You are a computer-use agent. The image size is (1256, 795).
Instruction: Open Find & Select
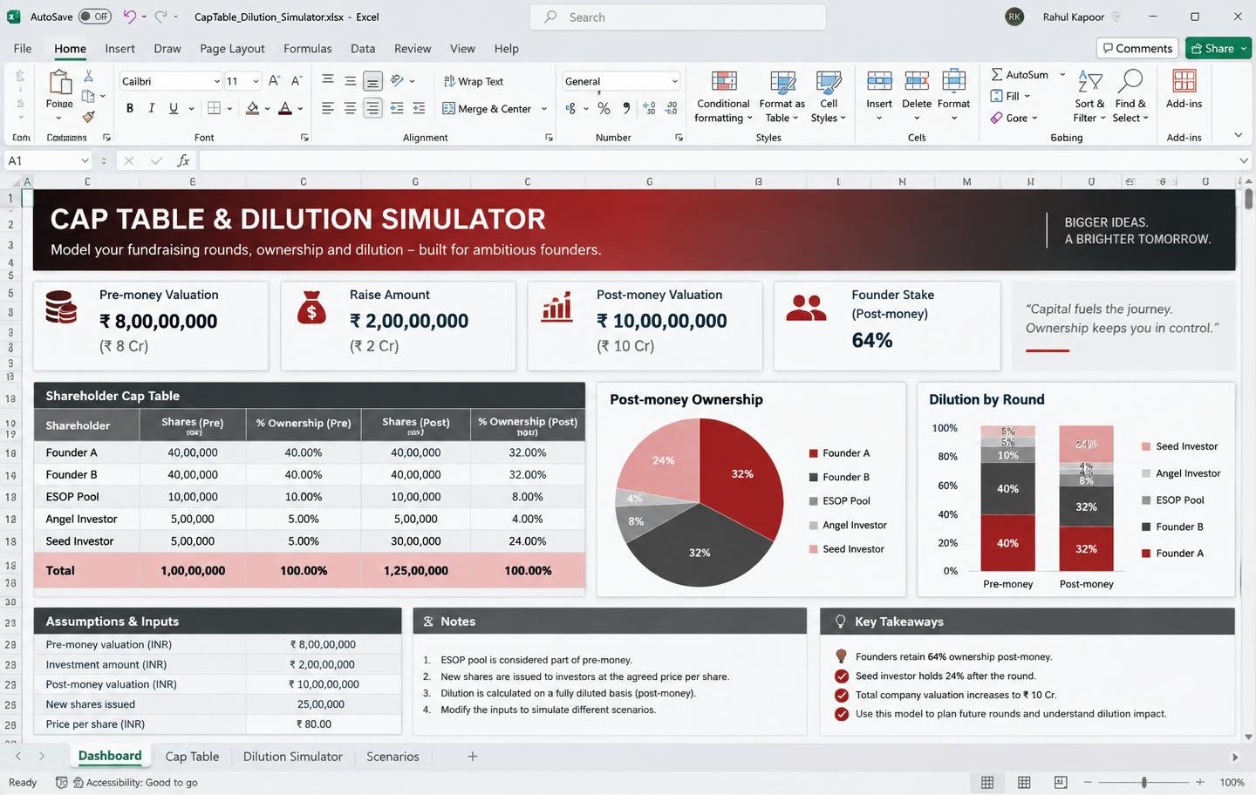1130,96
